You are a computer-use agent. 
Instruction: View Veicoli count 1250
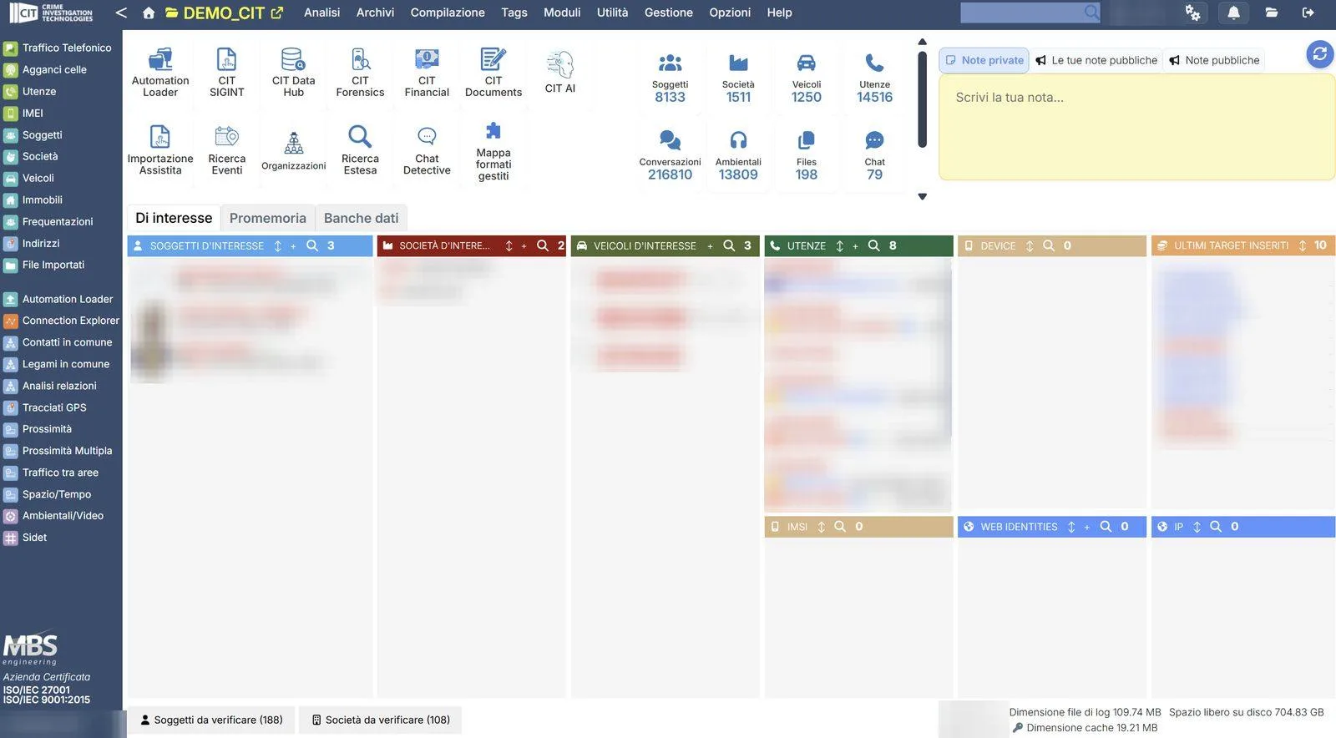click(x=807, y=78)
